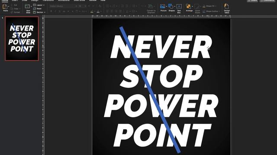
Task: Expand the Copy dropdown arrow
Action: [x=20, y=9]
